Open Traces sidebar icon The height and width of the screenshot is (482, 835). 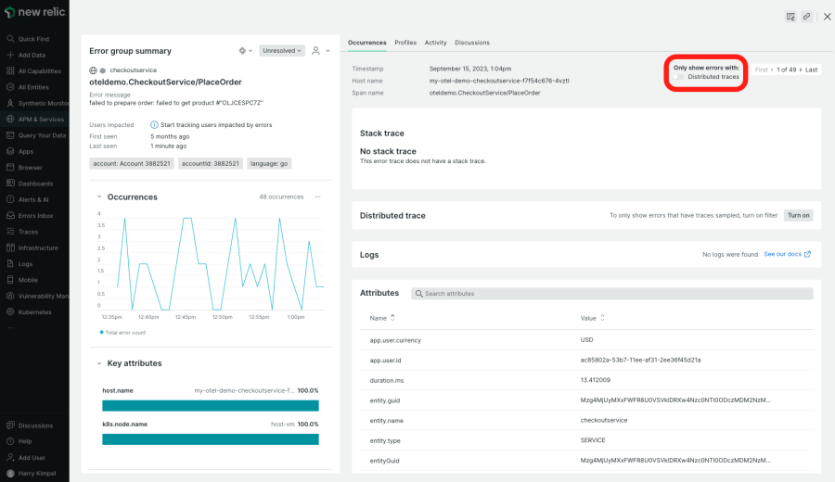pos(10,232)
